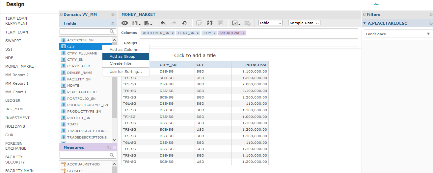Click the search magnifier in Fields panel
Image resolution: width=433 pixels, height=173 pixels.
(x=112, y=32)
